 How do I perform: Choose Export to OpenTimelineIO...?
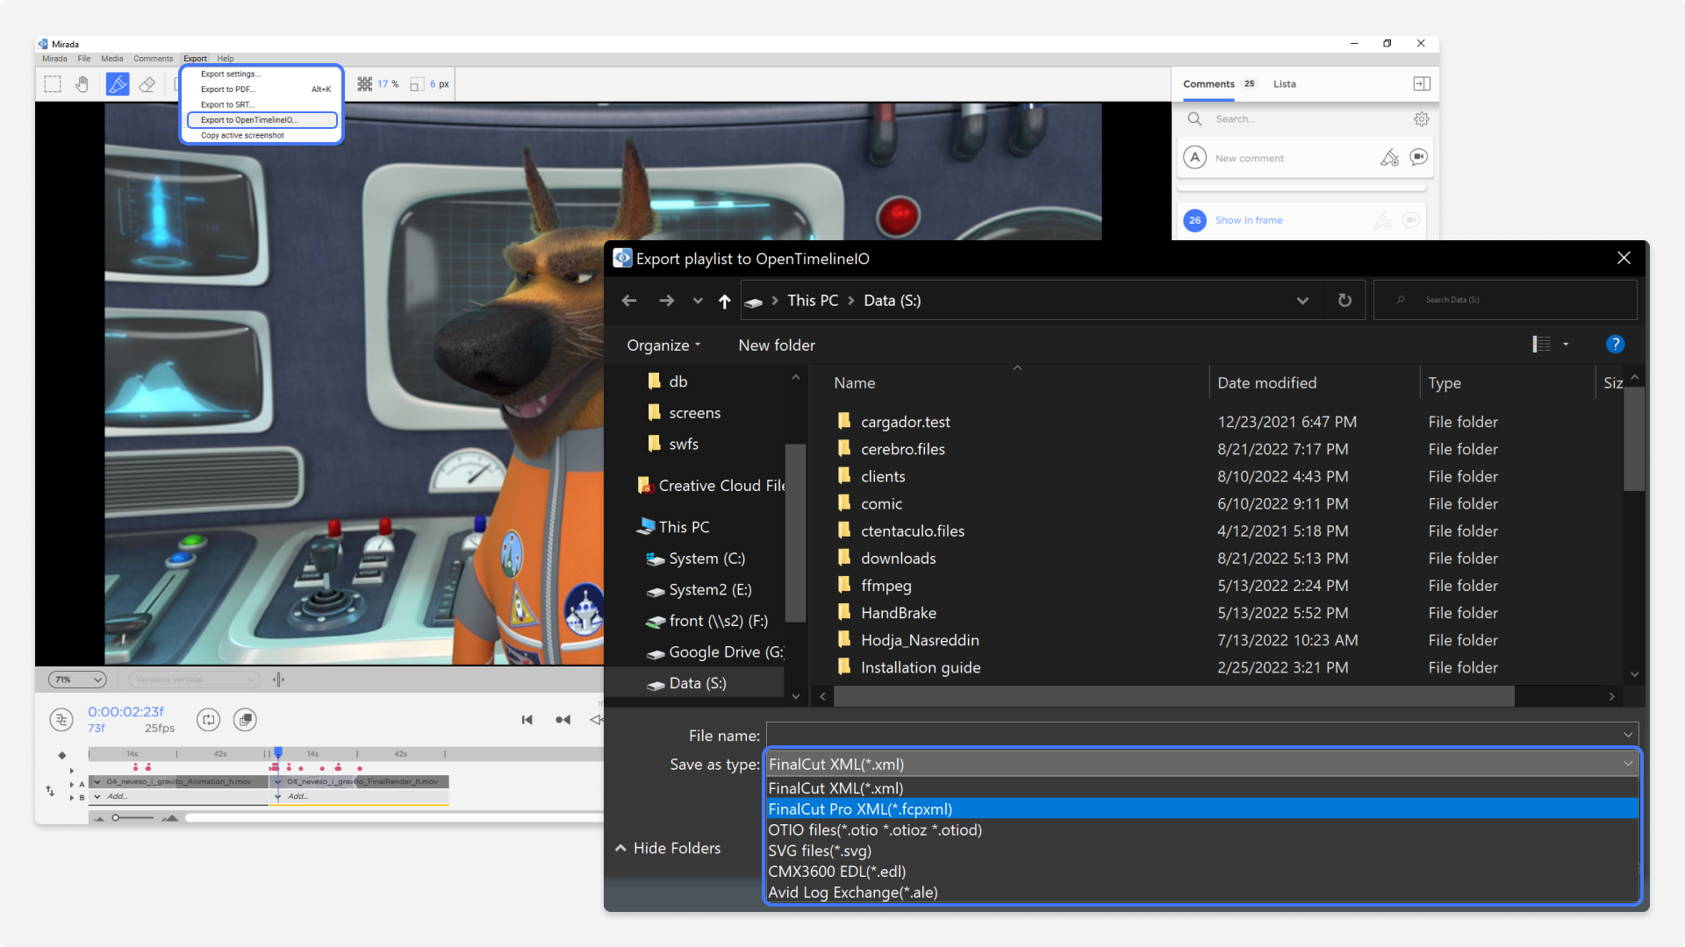[x=262, y=120]
